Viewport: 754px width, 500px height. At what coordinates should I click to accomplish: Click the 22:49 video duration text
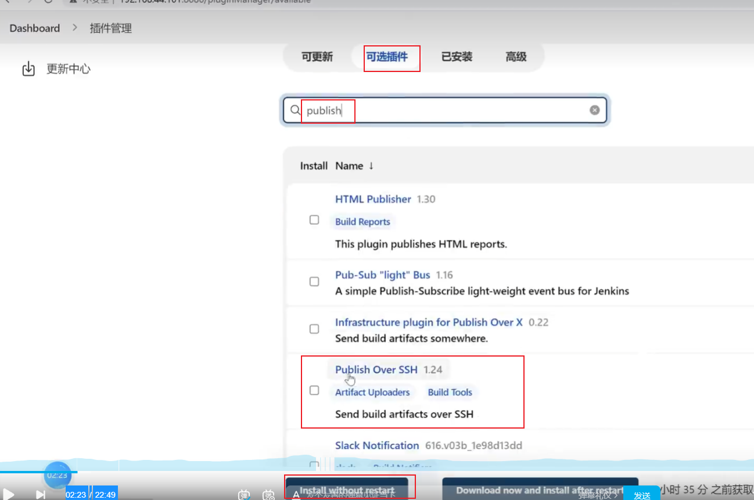click(105, 495)
